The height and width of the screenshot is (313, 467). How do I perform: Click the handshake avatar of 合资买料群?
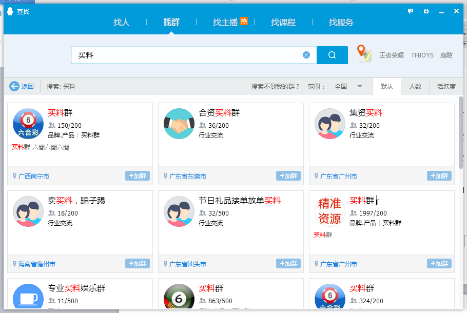tap(179, 124)
